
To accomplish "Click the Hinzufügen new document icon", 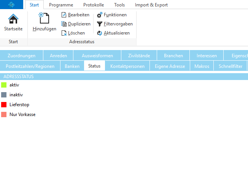I will click(x=44, y=18).
